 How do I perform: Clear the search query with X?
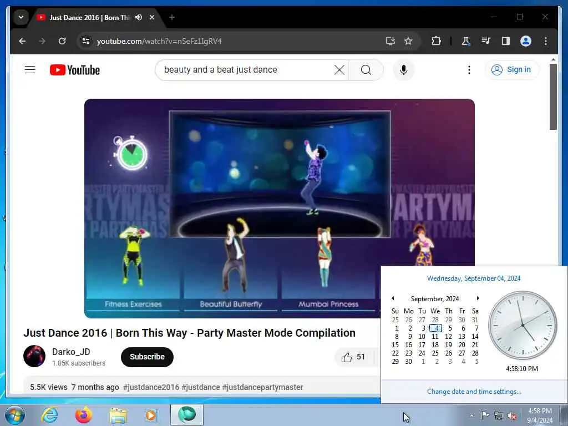click(339, 69)
